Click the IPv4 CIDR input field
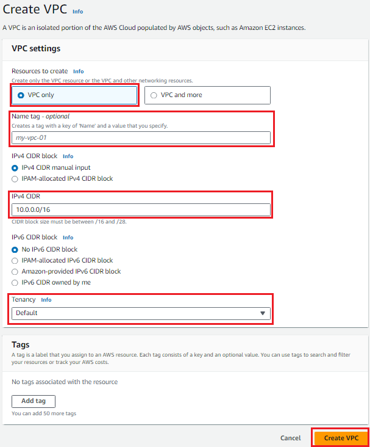The height and width of the screenshot is (447, 370). (x=141, y=210)
